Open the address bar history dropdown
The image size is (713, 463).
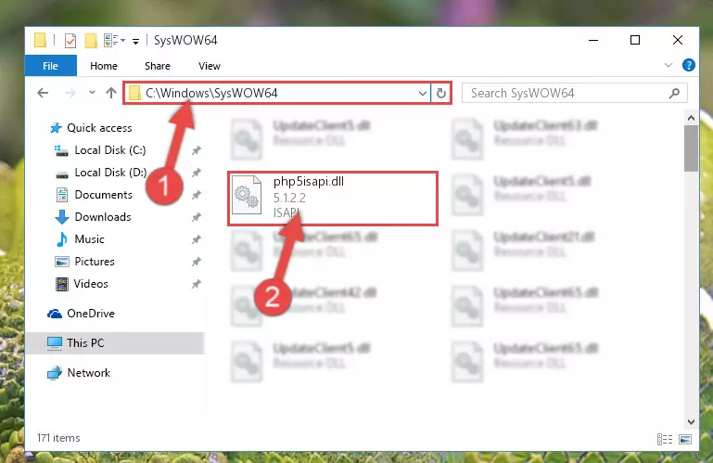423,94
